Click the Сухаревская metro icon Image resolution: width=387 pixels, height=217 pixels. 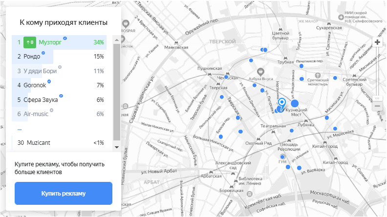click(329, 23)
